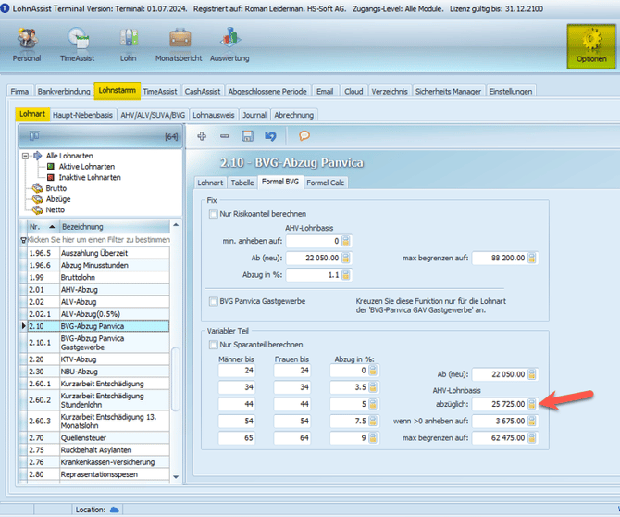The image size is (620, 517).
Task: Toggle 'Nur Sparanteil berechnen' checkbox
Action: pyautogui.click(x=214, y=345)
